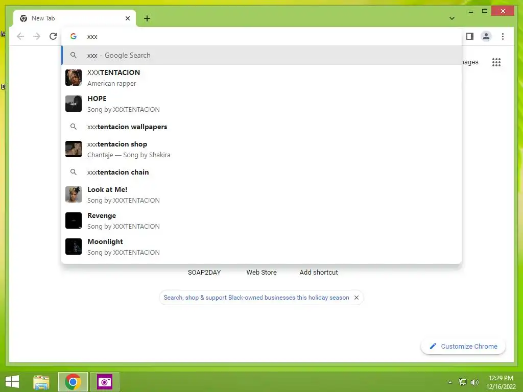Click the xxxtentacion shop thumbnail
The image size is (523, 392).
(x=74, y=149)
